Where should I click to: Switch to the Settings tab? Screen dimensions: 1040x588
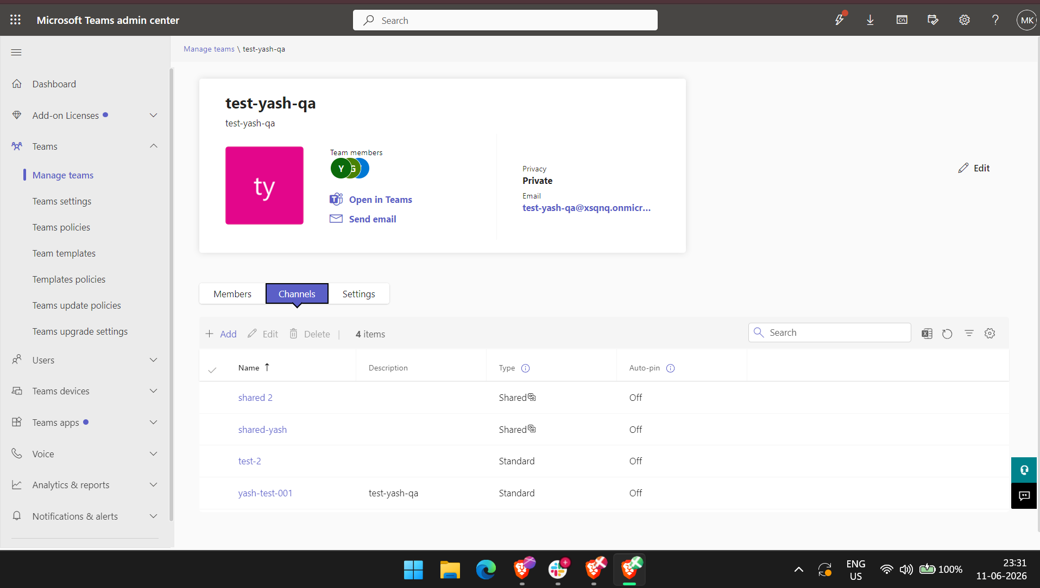pyautogui.click(x=359, y=293)
